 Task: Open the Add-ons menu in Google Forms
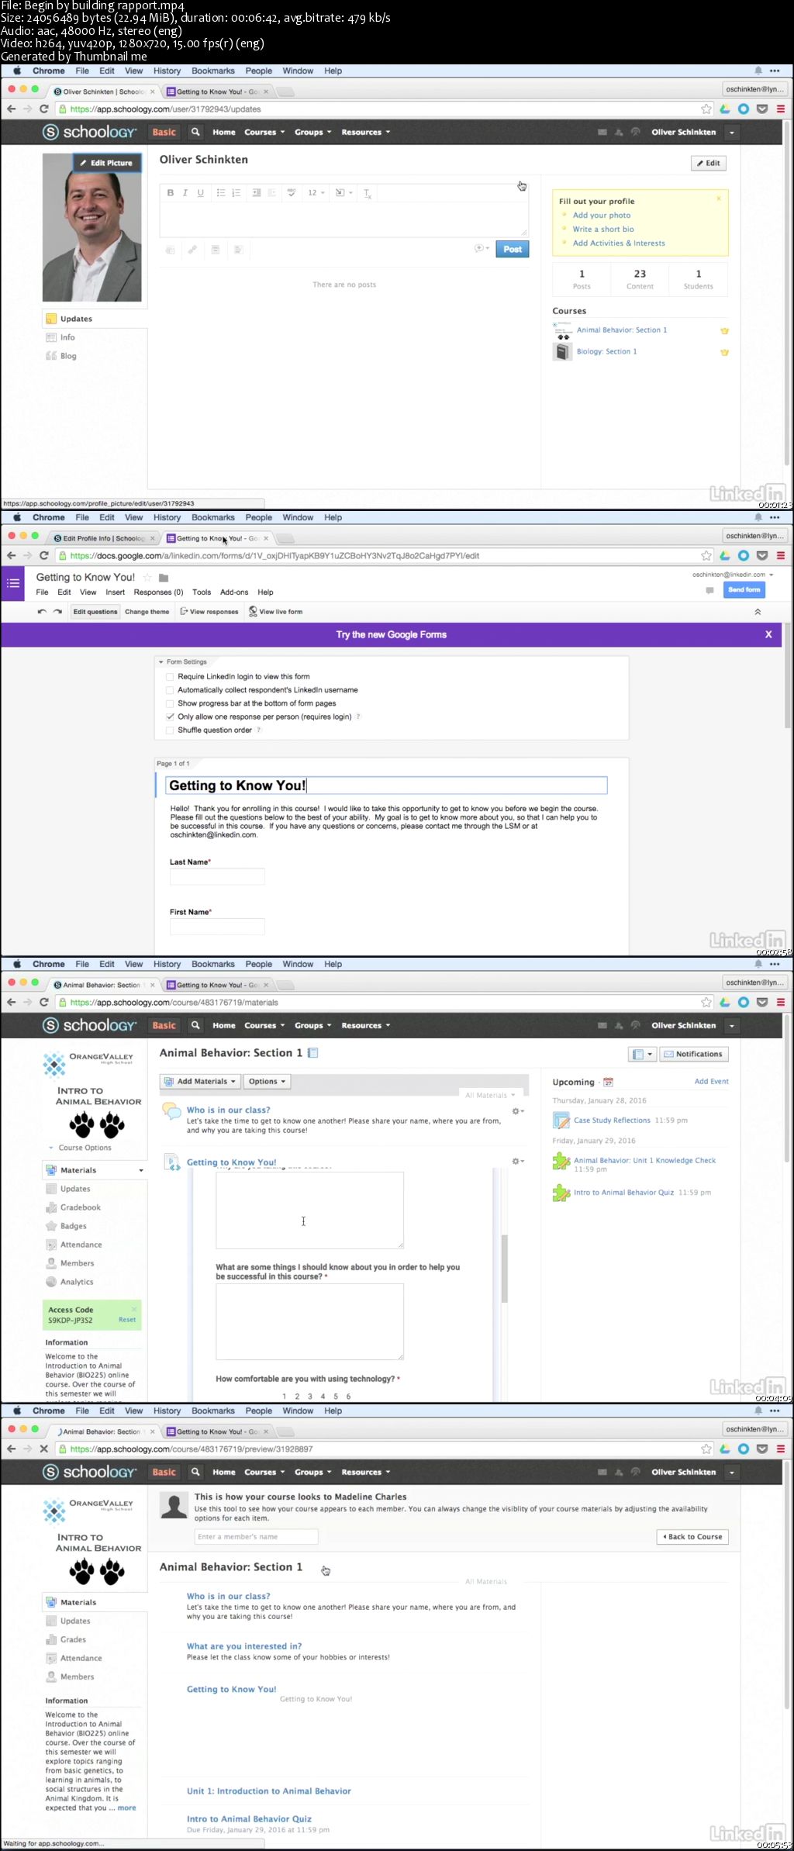233,592
